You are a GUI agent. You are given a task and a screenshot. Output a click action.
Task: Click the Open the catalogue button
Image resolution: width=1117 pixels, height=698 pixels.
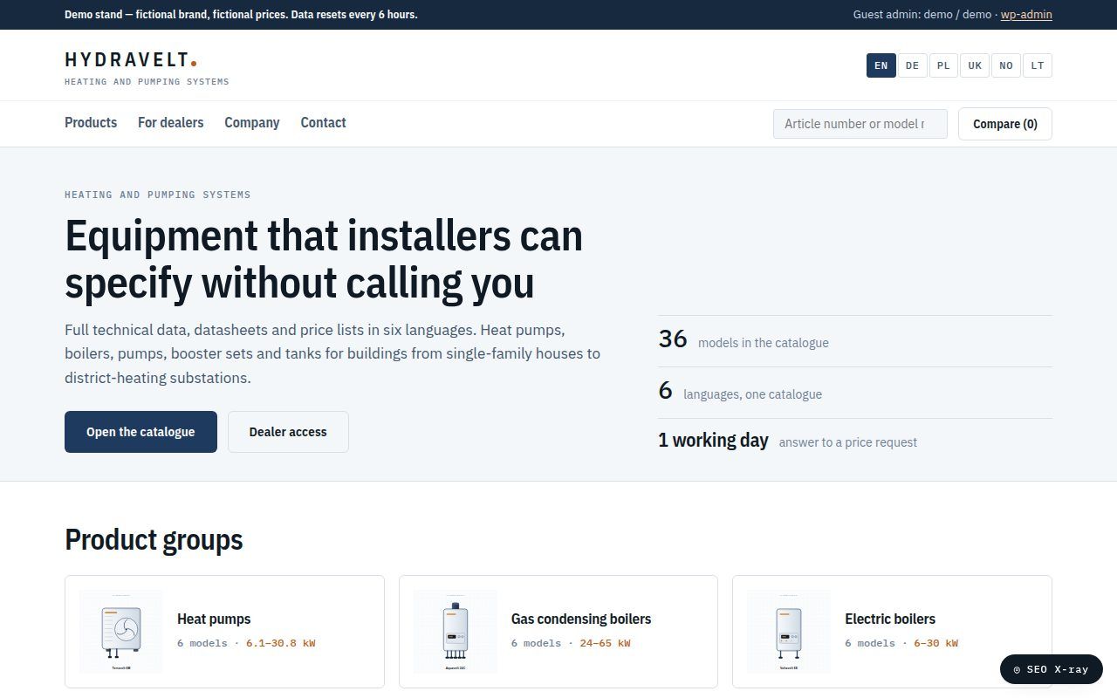click(x=140, y=432)
